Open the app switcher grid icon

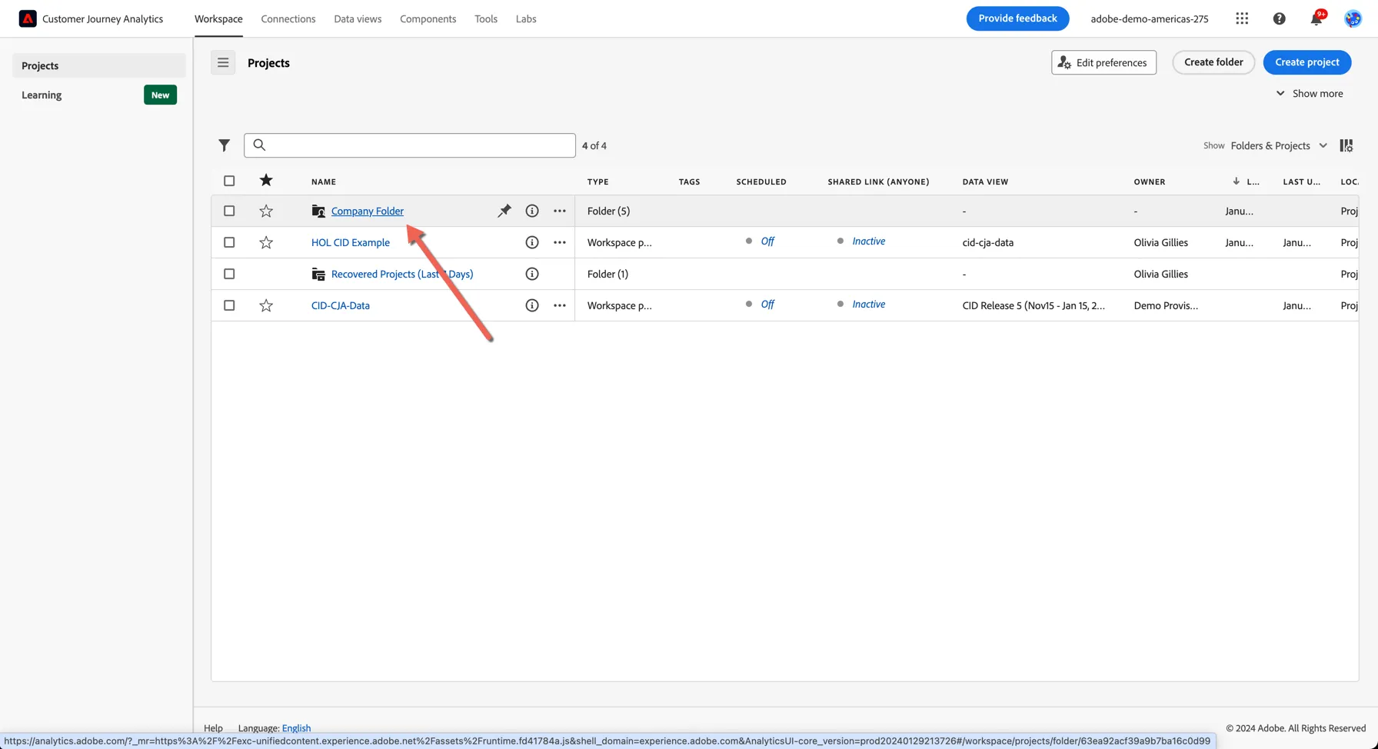pos(1242,18)
